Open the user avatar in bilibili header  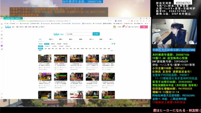(x=114, y=27)
